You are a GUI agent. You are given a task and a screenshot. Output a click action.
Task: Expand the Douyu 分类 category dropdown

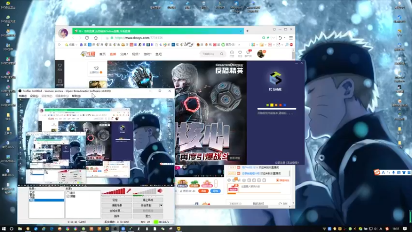click(x=124, y=54)
